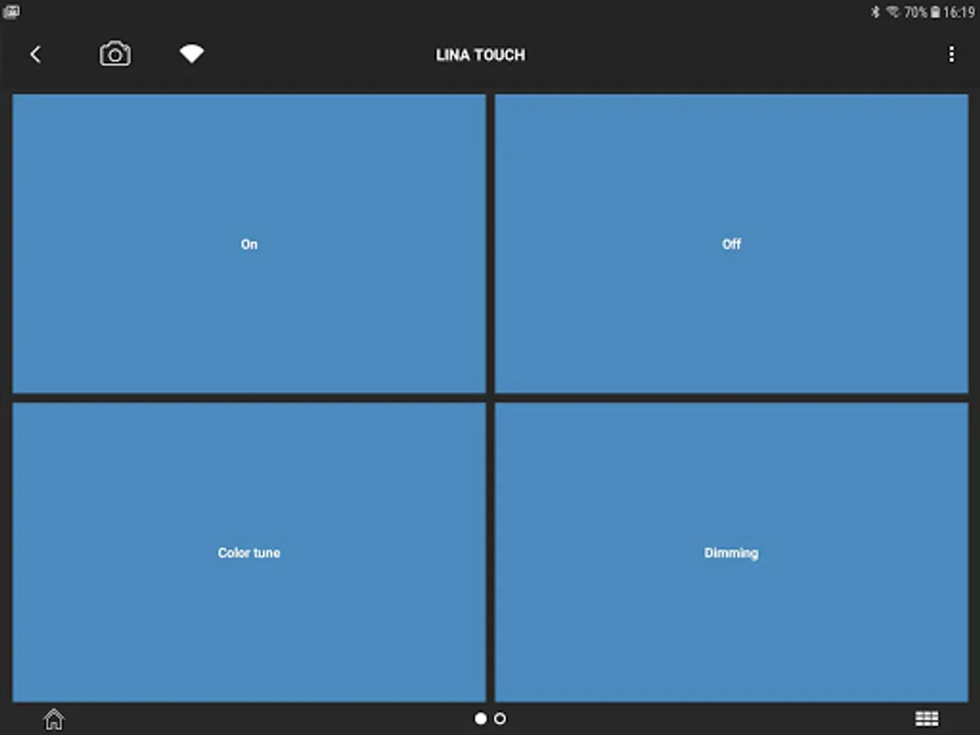Tap the notification image icon in status bar
The width and height of the screenshot is (980, 735).
[x=11, y=11]
